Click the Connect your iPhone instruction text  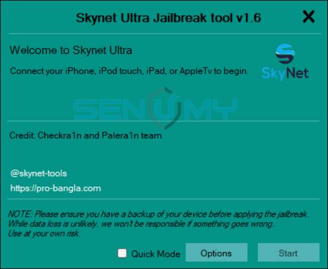click(x=129, y=71)
